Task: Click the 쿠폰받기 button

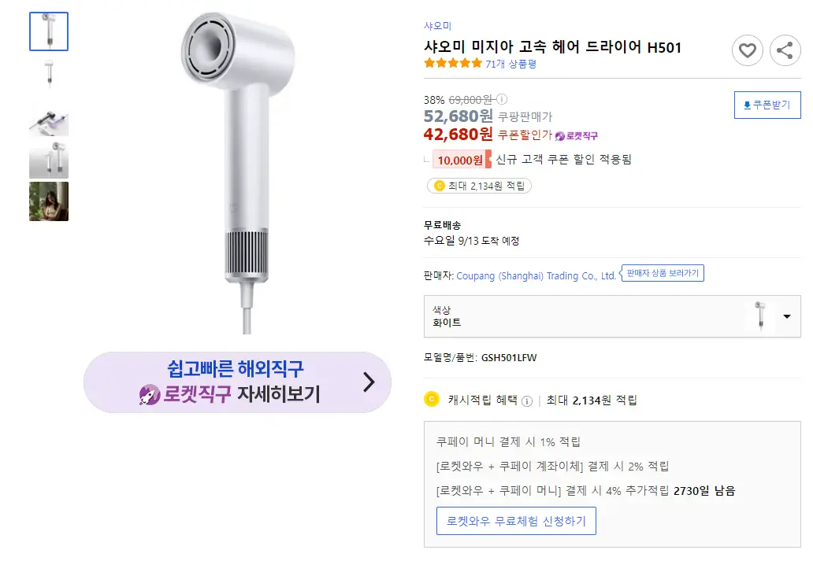Action: pos(767,105)
